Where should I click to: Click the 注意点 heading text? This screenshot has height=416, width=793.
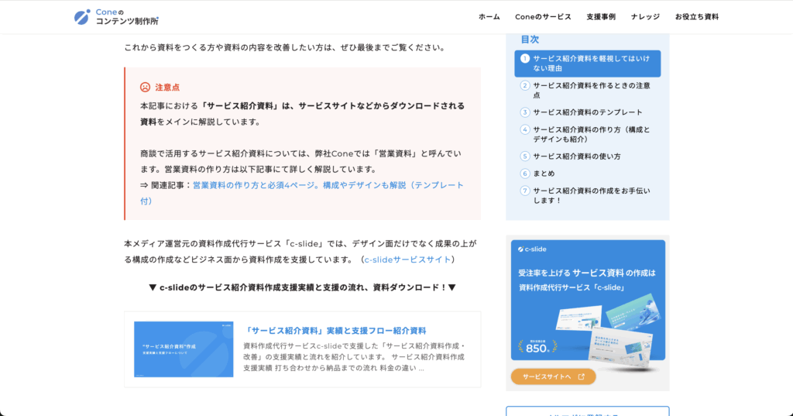click(x=167, y=88)
